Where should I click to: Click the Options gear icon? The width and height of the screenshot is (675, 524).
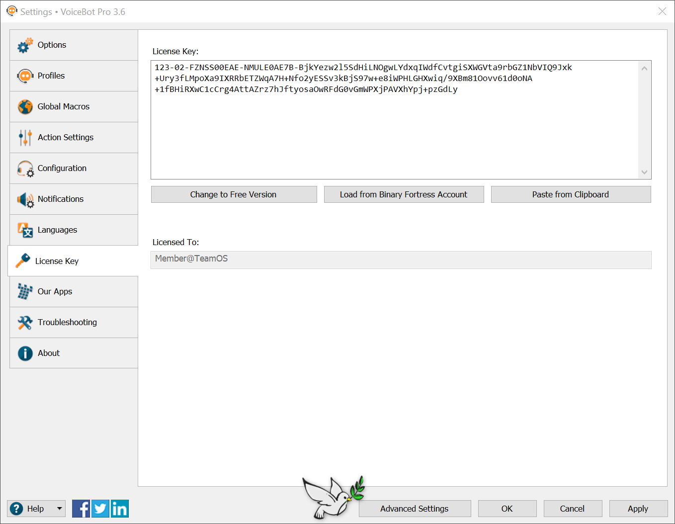pos(25,45)
